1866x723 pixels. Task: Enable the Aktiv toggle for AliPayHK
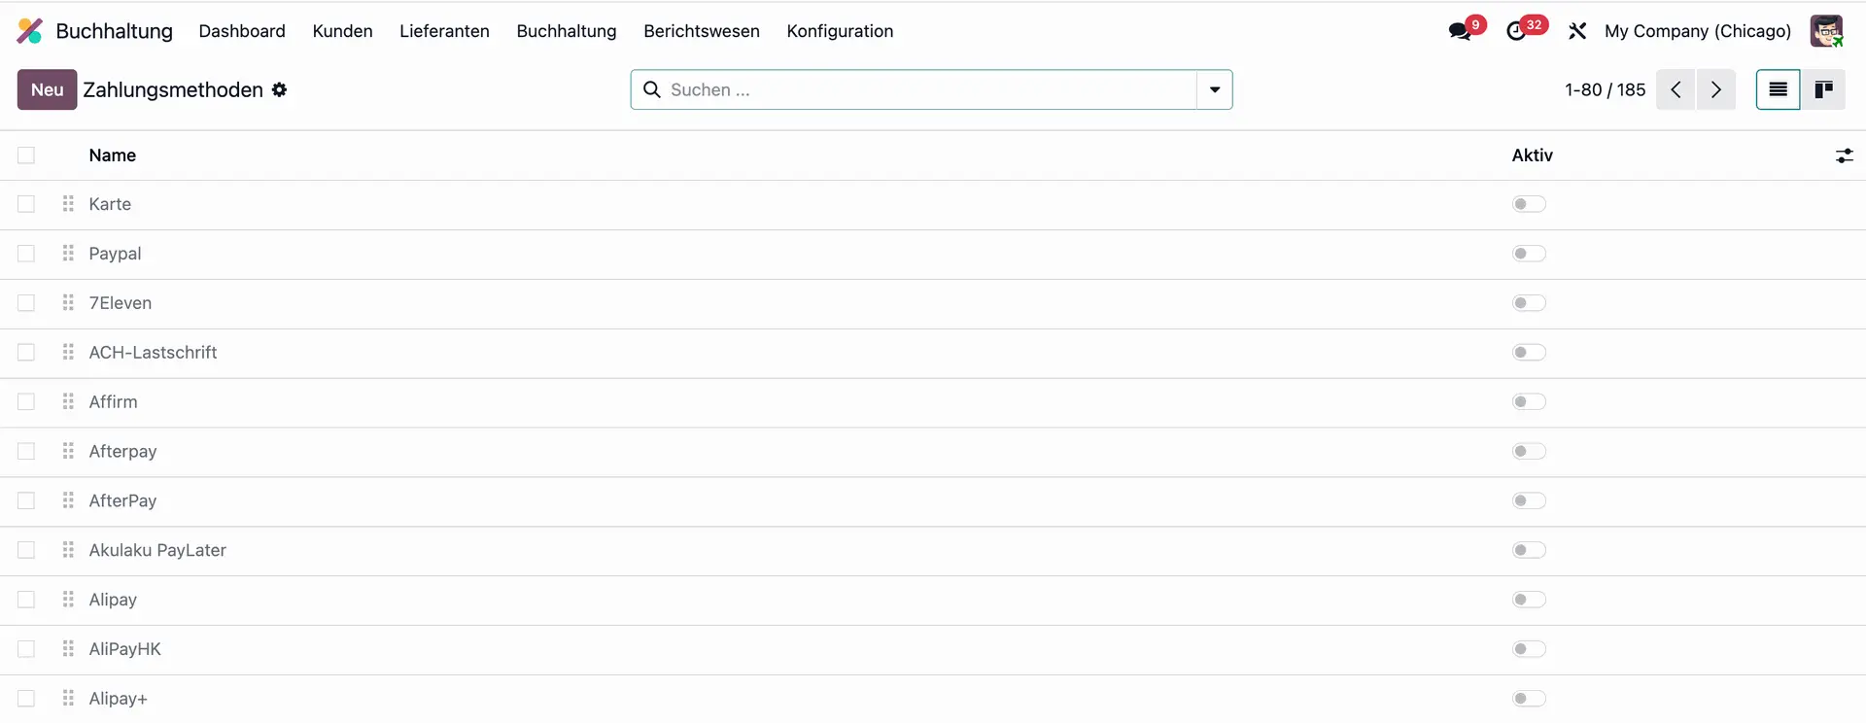[x=1529, y=649]
